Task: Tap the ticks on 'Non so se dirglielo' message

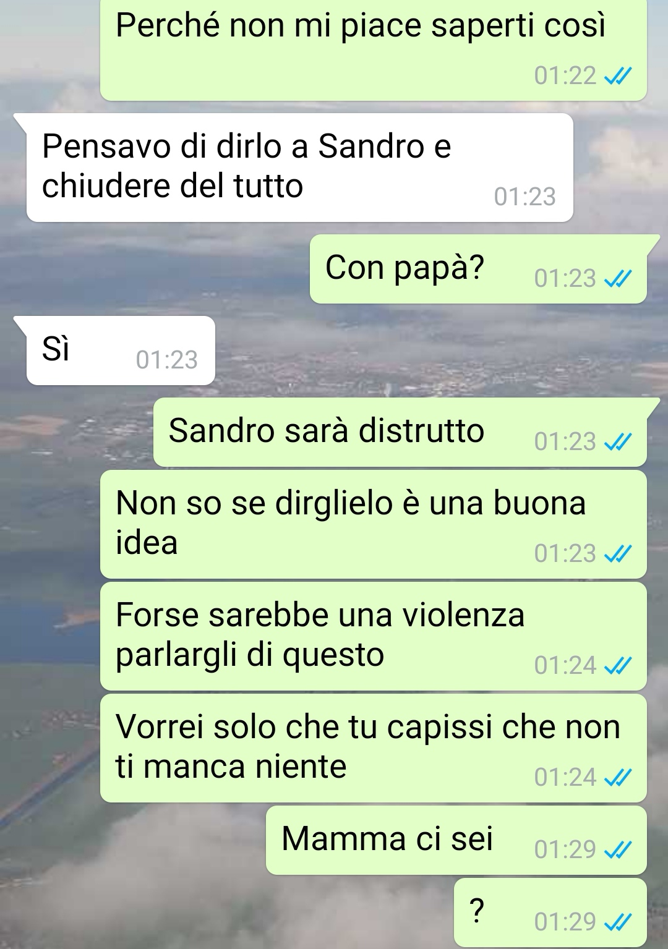Action: tap(617, 554)
